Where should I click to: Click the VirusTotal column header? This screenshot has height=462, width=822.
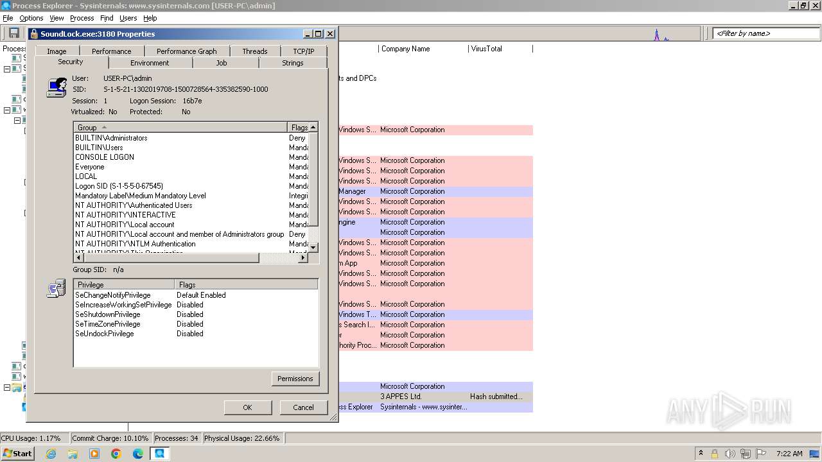click(500, 49)
